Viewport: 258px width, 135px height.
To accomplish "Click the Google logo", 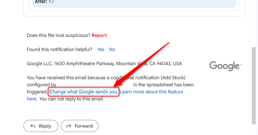I will pos(225,65).
